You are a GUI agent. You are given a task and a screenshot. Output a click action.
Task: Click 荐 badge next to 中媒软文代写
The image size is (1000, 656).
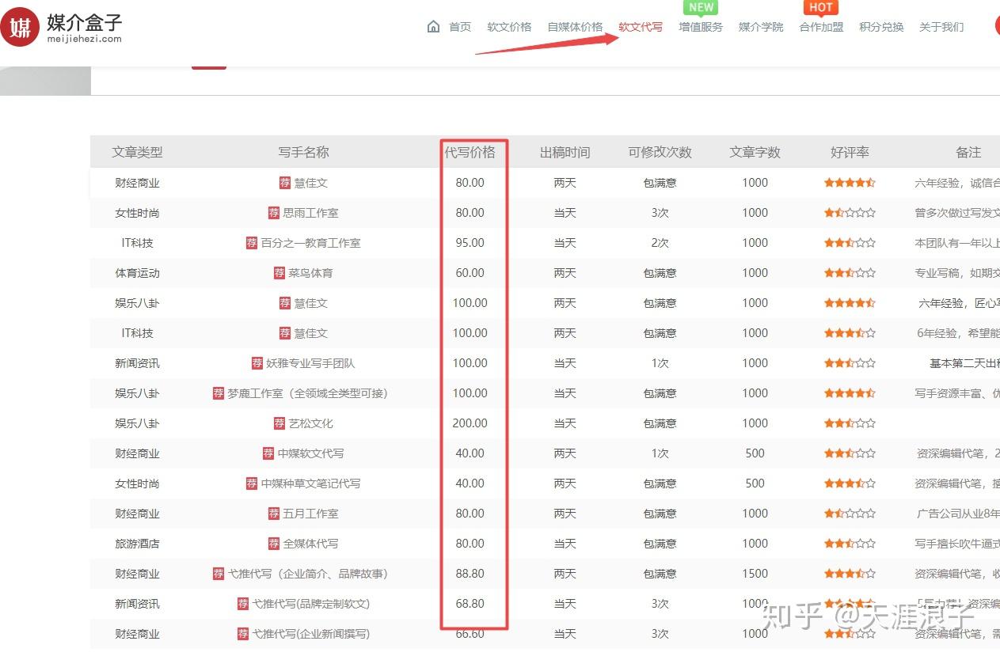click(268, 453)
